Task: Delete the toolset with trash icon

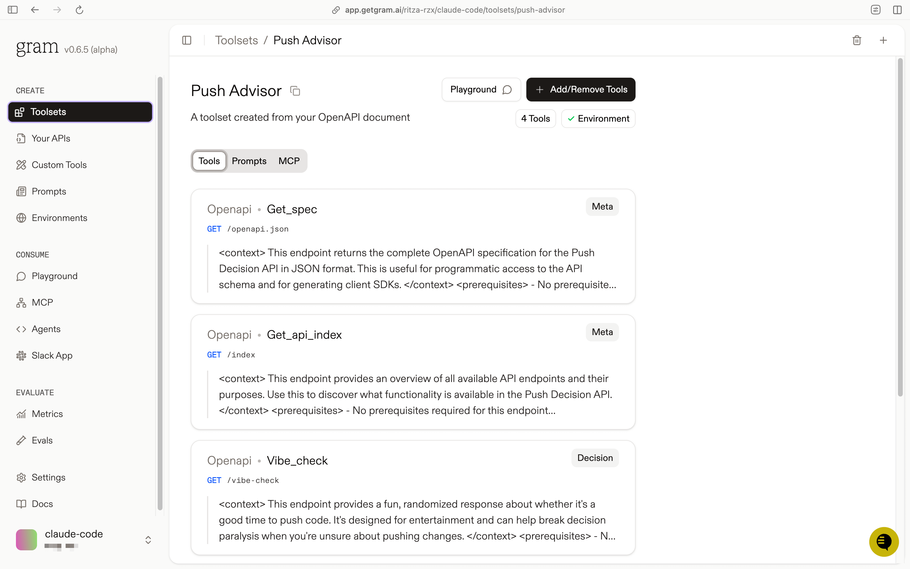Action: tap(857, 40)
